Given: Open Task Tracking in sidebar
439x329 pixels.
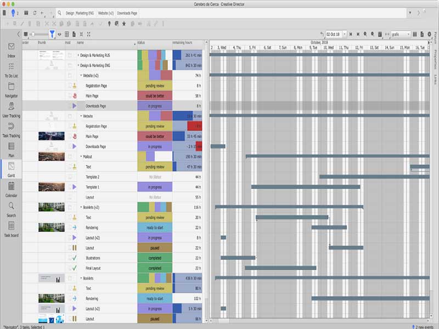Looking at the screenshot, I should point(11,130).
